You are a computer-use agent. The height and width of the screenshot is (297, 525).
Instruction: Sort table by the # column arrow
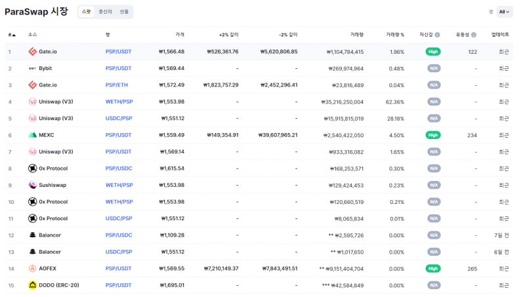point(14,35)
